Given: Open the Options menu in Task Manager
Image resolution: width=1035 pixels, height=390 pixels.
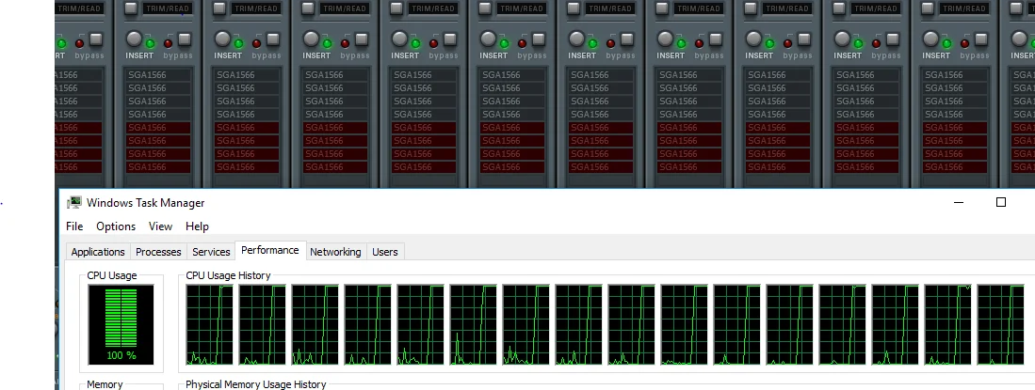Looking at the screenshot, I should 116,226.
